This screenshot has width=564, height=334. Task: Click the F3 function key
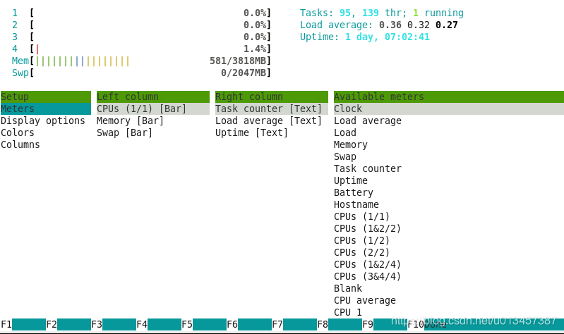[114, 324]
